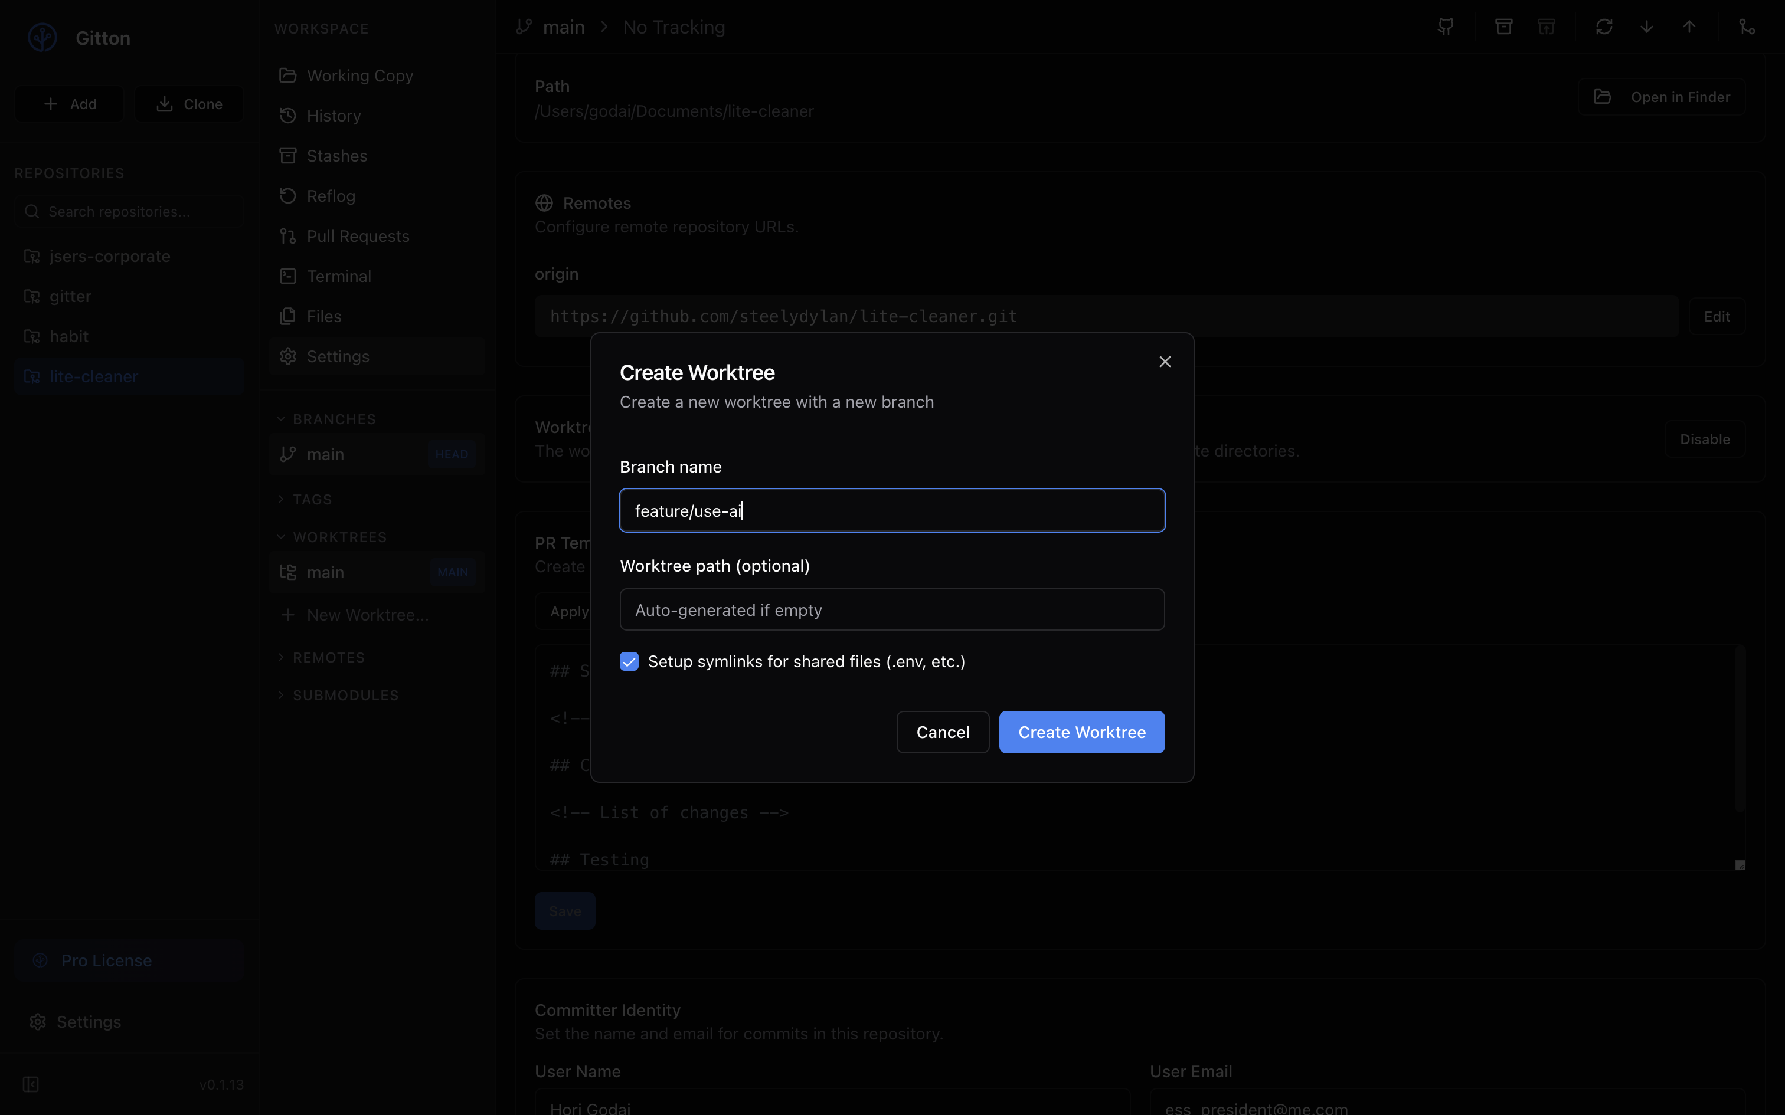Click the push up-arrow icon

click(x=1689, y=27)
